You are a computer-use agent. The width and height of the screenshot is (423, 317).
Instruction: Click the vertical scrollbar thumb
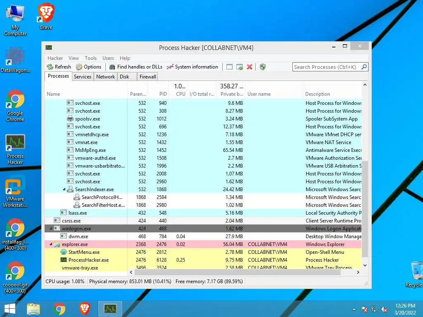(365, 209)
